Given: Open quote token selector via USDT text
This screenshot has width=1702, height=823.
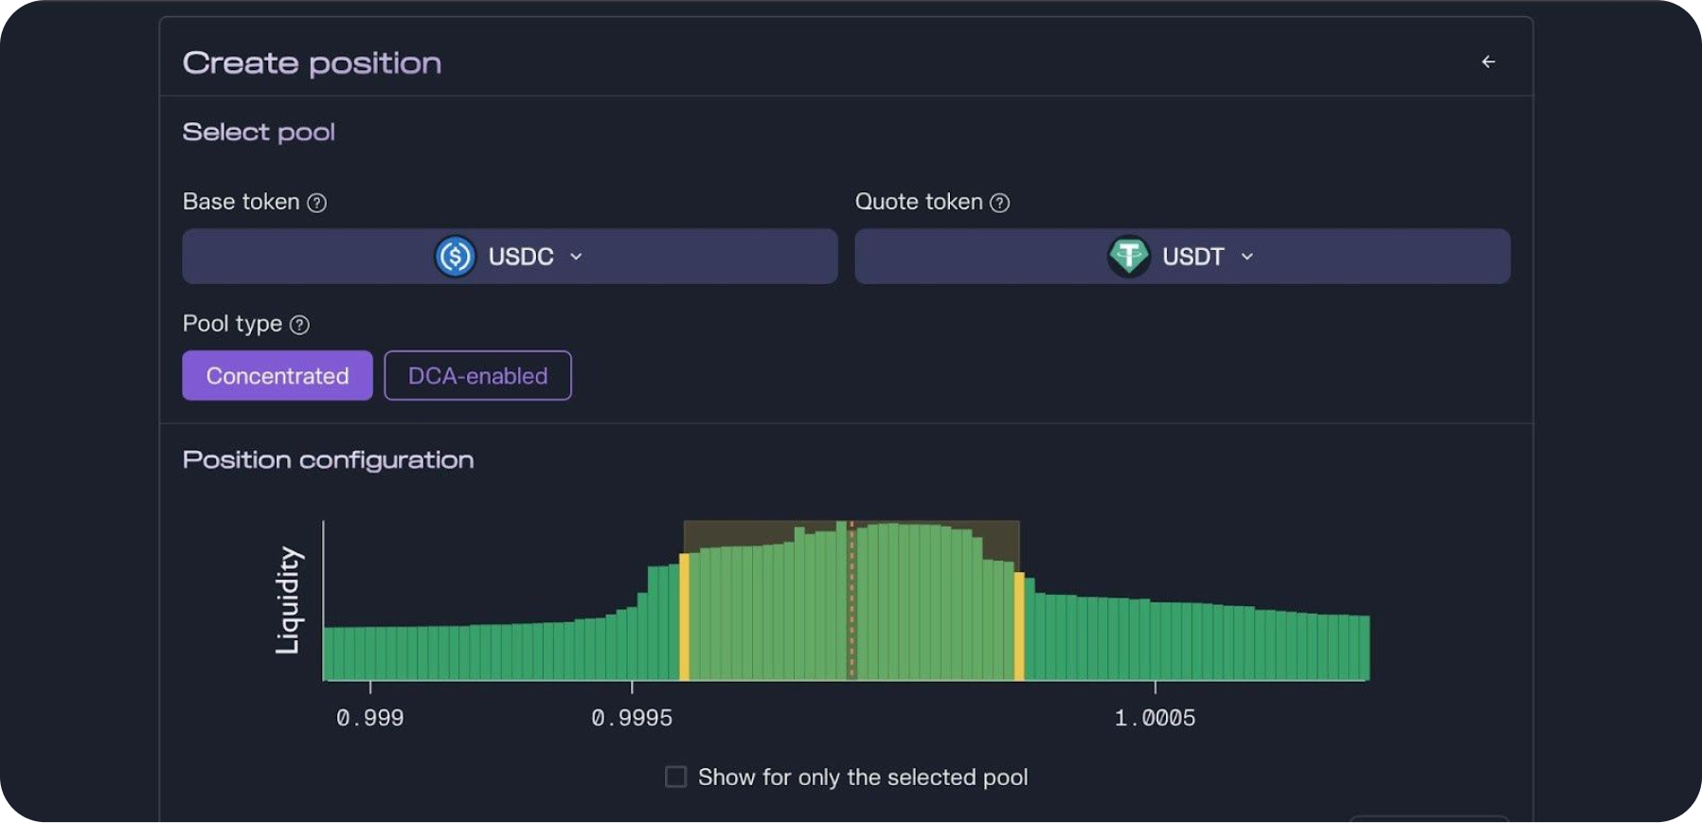Looking at the screenshot, I should click(1192, 257).
